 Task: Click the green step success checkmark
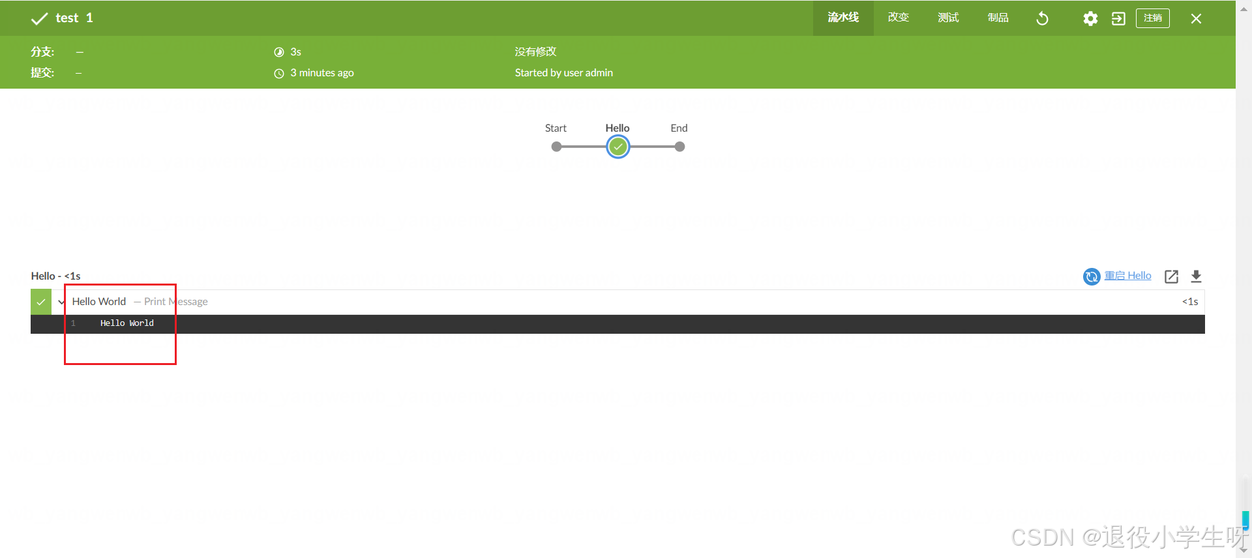click(41, 302)
